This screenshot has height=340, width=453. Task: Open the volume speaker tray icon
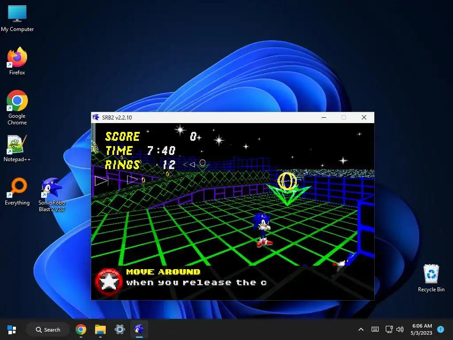click(400, 329)
